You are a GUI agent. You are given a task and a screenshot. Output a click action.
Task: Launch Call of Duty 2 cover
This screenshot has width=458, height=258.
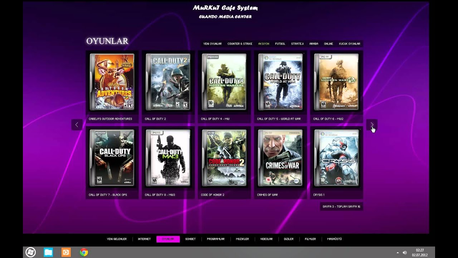168,82
